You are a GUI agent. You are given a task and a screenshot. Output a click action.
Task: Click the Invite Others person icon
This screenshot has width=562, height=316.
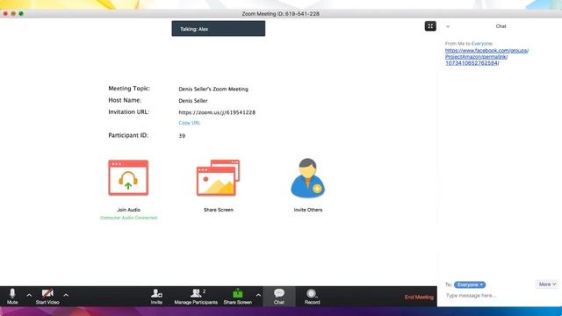coord(307,177)
